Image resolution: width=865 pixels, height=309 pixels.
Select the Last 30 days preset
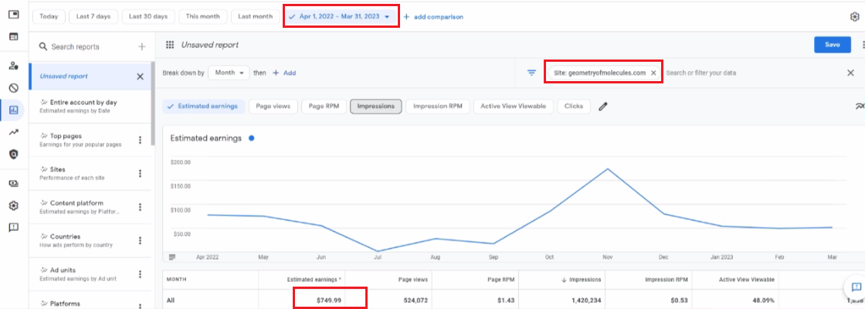pyautogui.click(x=148, y=16)
